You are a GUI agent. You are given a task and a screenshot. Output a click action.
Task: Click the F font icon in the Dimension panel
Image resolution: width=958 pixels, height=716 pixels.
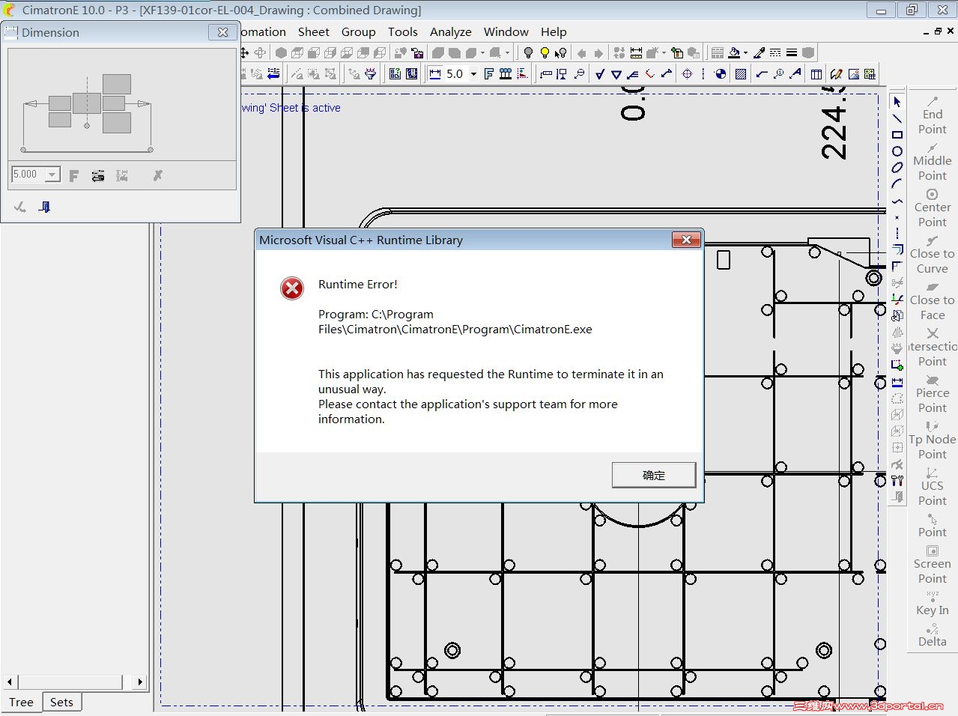pos(73,175)
